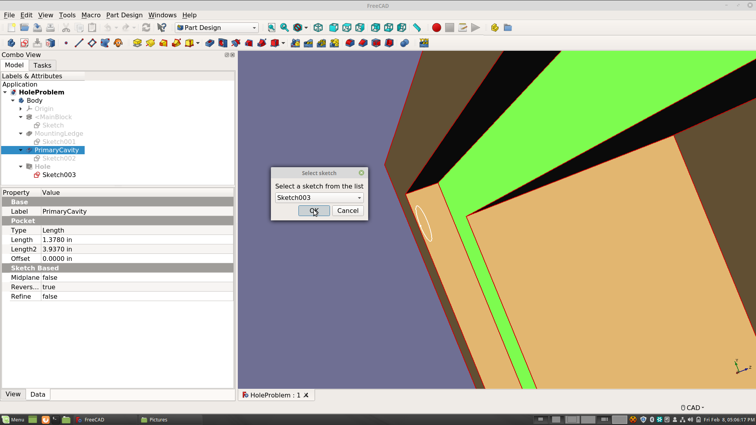The height and width of the screenshot is (425, 756).
Task: Toggle the Reversed true value
Action: [x=137, y=287]
